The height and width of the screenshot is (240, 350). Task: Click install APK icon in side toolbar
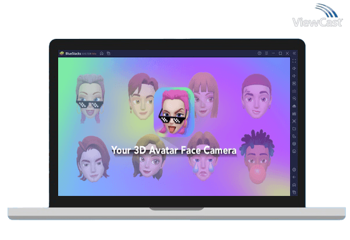[294, 114]
